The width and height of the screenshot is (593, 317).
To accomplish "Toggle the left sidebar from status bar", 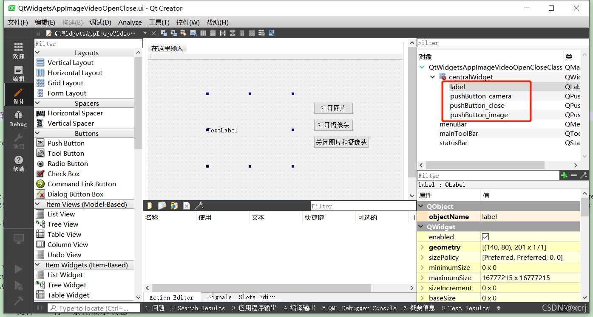I will point(40,308).
